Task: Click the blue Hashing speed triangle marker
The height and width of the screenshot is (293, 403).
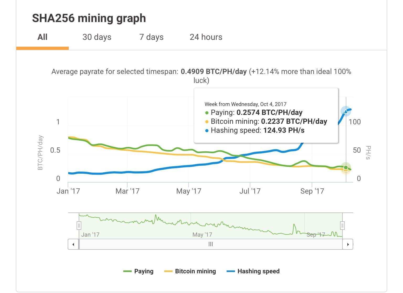Action: 346,111
